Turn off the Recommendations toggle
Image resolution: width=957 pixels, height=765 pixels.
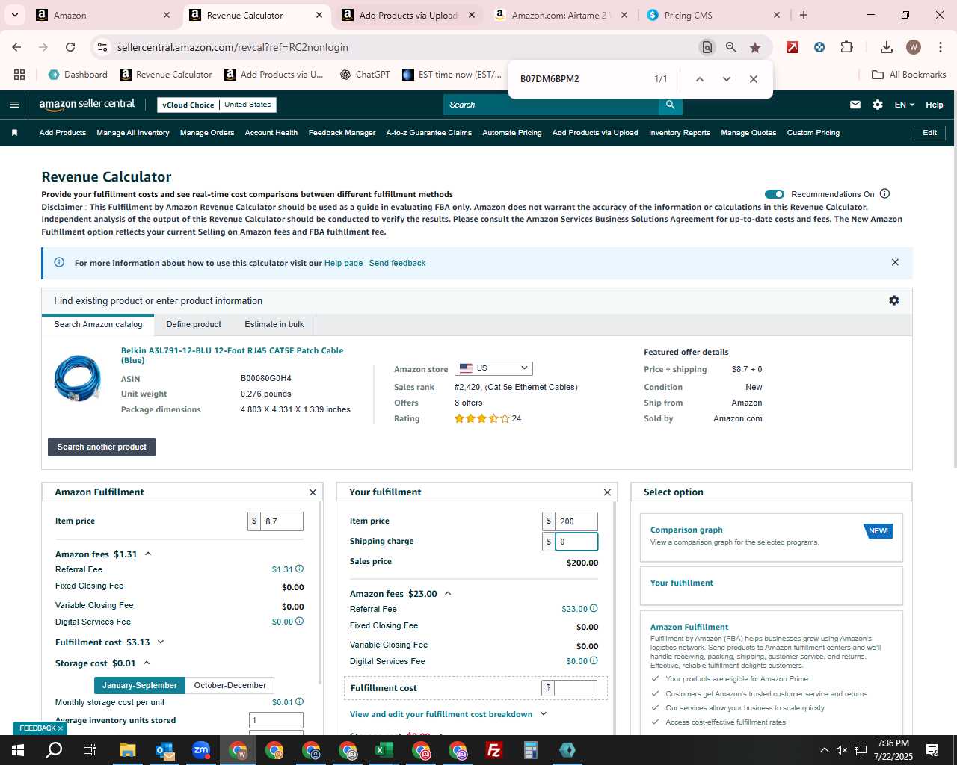[x=775, y=194]
